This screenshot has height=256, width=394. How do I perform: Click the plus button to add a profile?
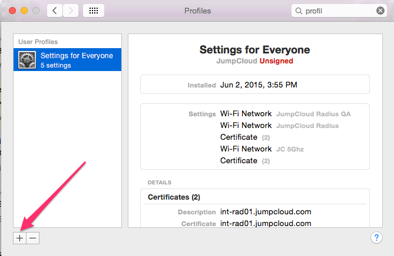coord(19,238)
